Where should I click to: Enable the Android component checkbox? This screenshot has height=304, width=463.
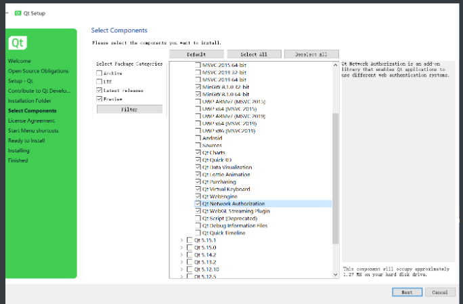click(x=198, y=138)
